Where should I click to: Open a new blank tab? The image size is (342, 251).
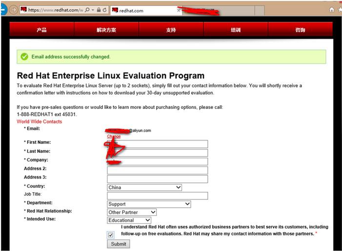(x=260, y=10)
